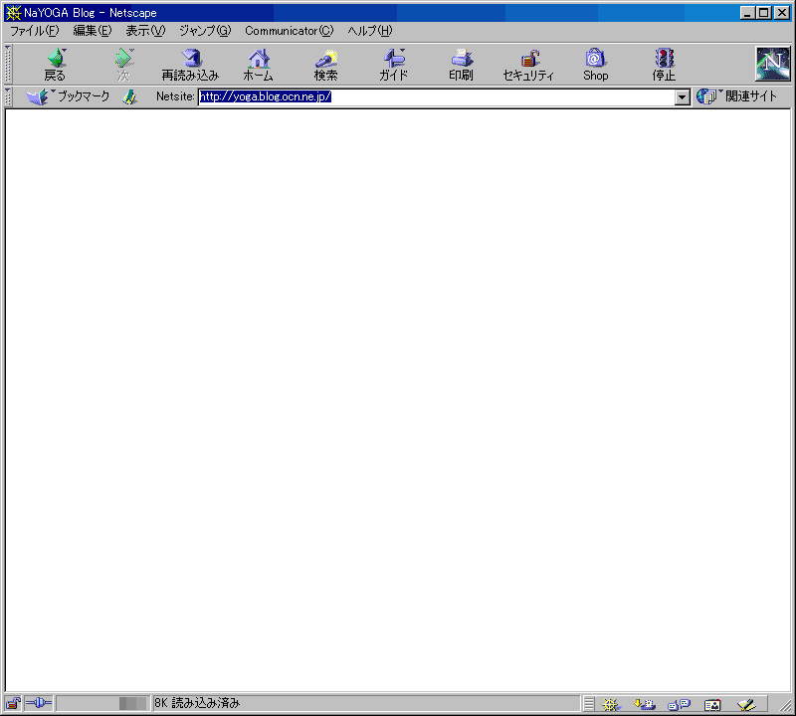Open the Communicator(C) menu
This screenshot has width=796, height=716.
[290, 31]
